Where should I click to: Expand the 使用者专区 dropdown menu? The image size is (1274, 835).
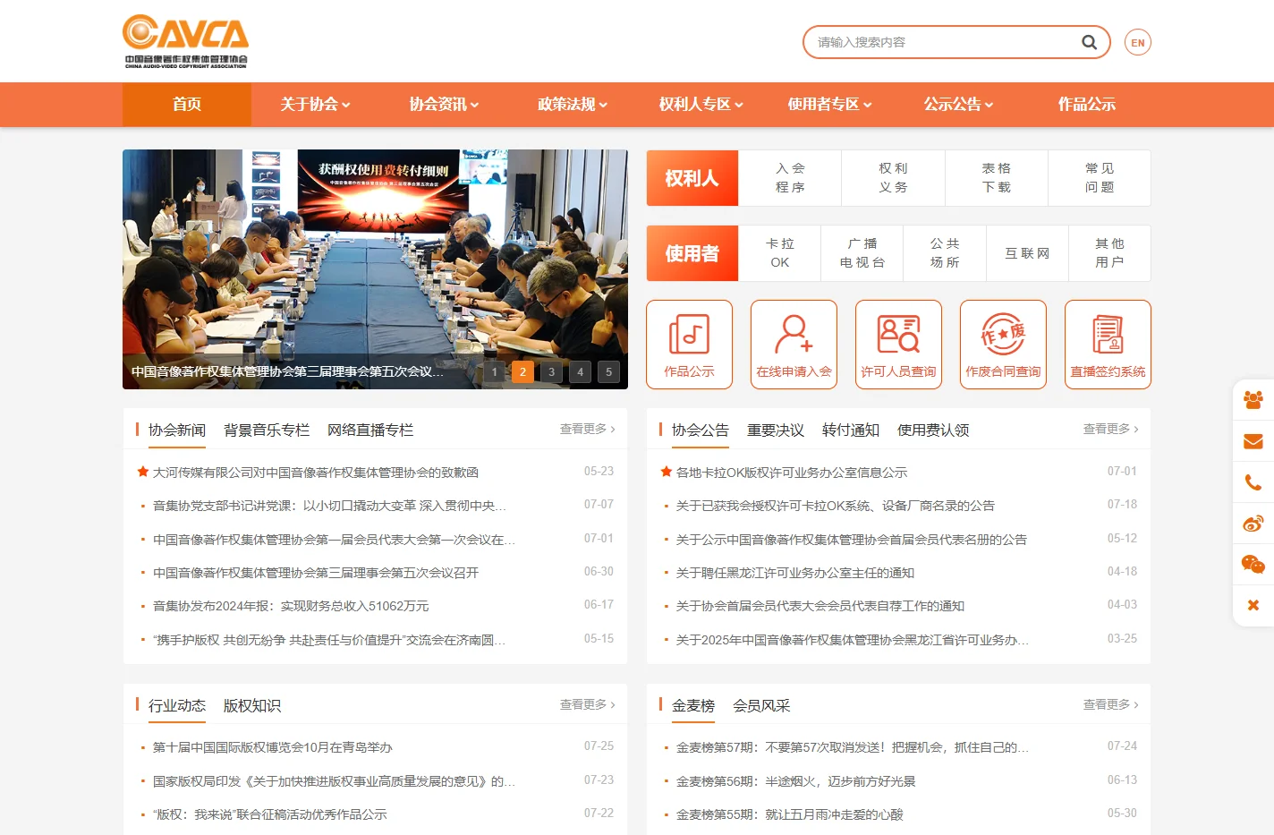829,104
